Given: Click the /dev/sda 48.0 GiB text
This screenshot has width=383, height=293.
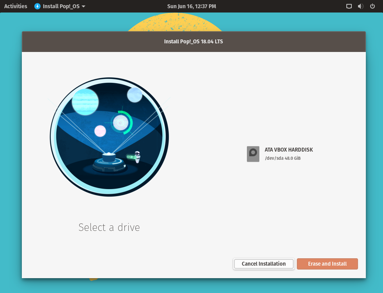Looking at the screenshot, I should coord(283,158).
